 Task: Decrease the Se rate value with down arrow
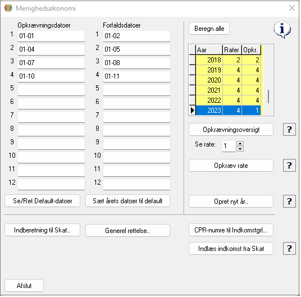pos(240,149)
